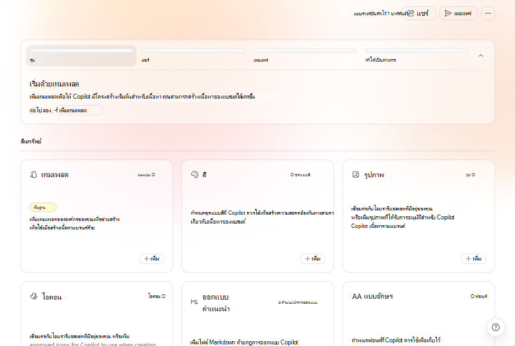Click the สินทรัพย์ section heading

click(31, 141)
